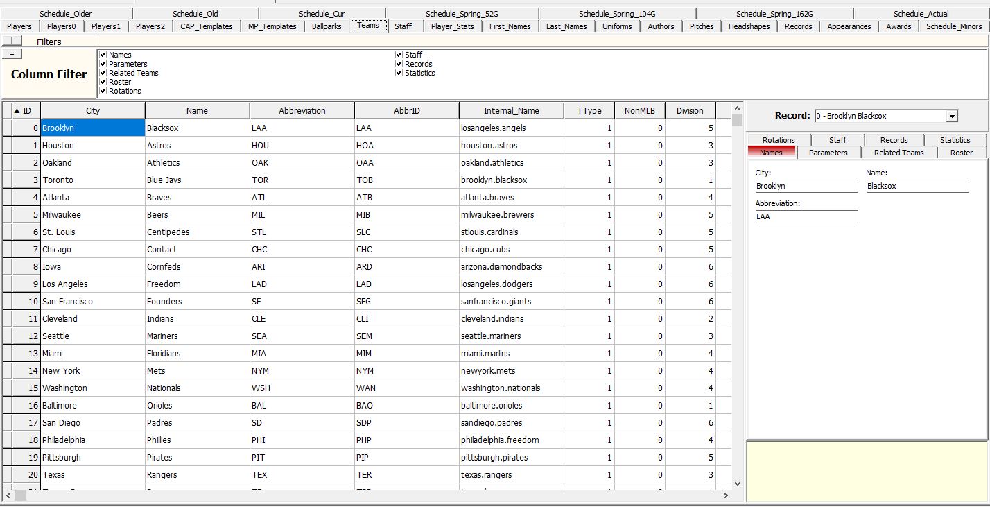Switch to the Staff sheet tab

click(x=403, y=26)
